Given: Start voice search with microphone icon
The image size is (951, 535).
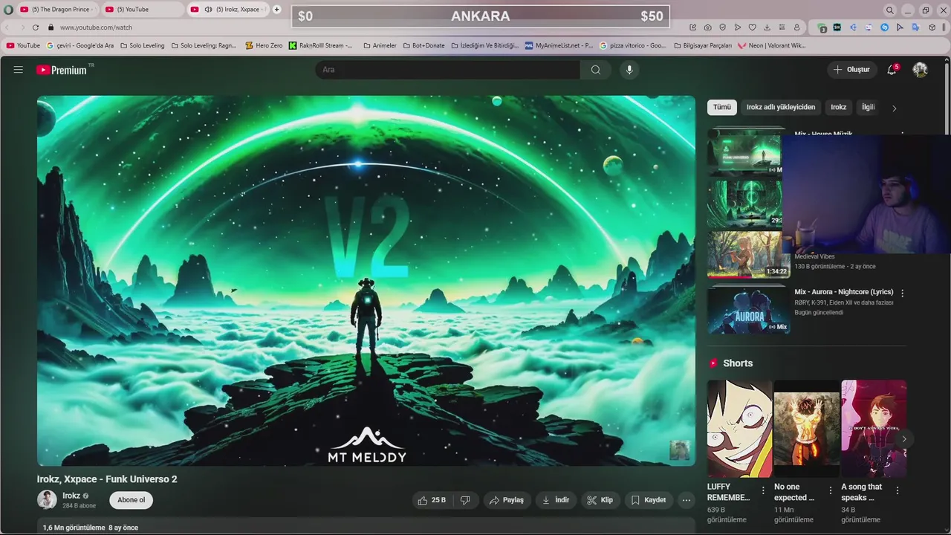Looking at the screenshot, I should (x=629, y=70).
